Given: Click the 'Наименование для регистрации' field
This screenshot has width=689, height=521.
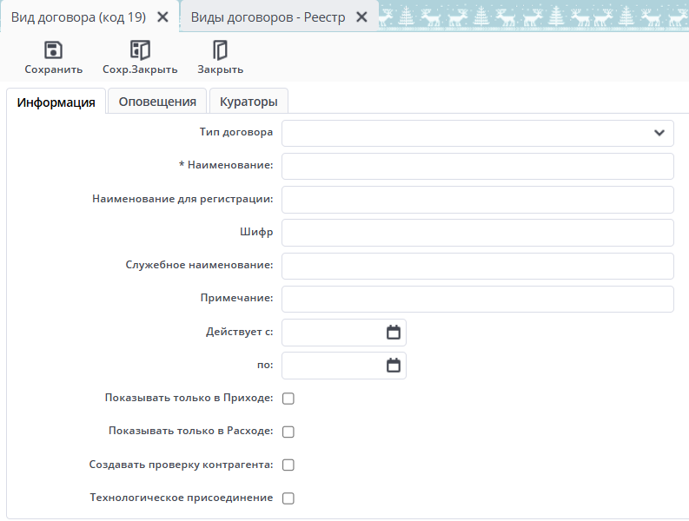Looking at the screenshot, I should pyautogui.click(x=478, y=199).
